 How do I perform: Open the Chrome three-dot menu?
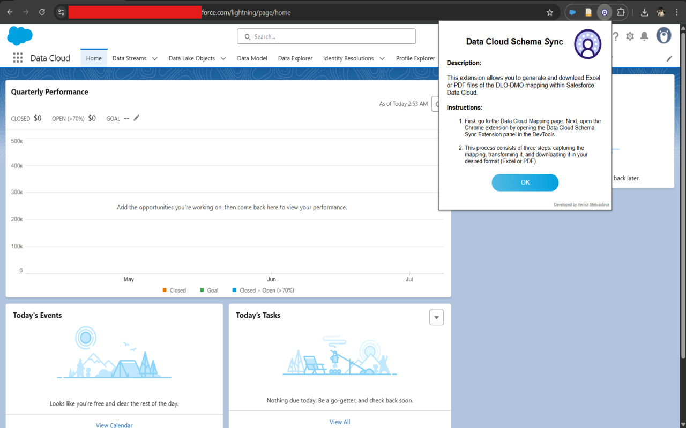click(x=677, y=12)
